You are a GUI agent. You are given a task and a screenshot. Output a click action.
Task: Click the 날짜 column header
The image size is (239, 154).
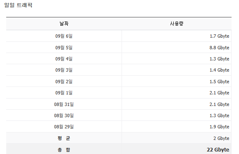coord(64,24)
